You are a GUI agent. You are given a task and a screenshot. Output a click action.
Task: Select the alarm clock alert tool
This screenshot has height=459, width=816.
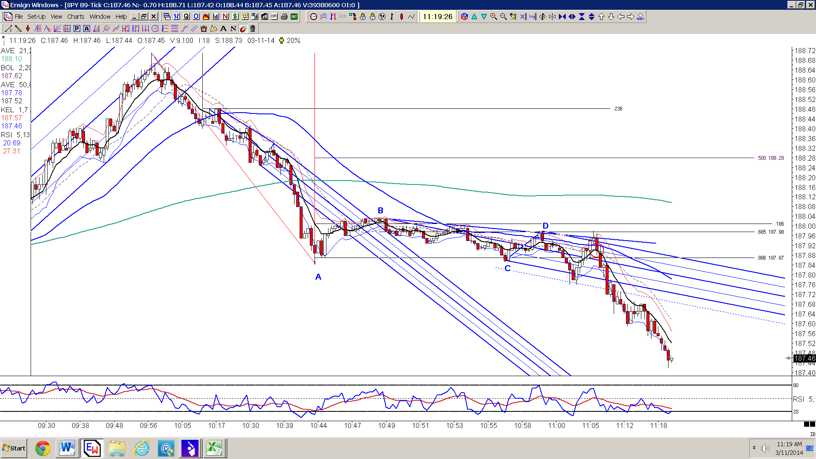(204, 28)
